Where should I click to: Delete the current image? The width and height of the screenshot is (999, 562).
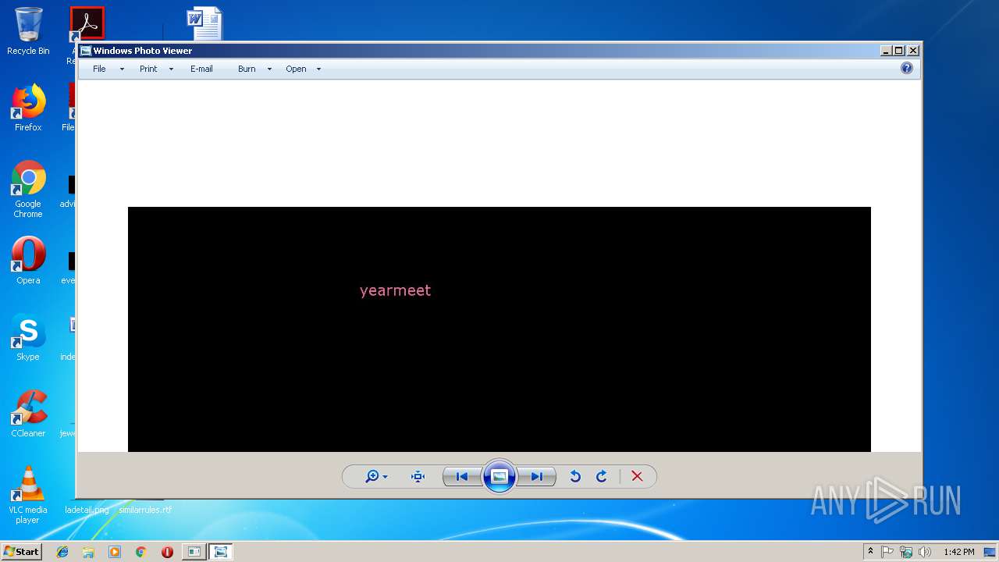[x=637, y=476]
